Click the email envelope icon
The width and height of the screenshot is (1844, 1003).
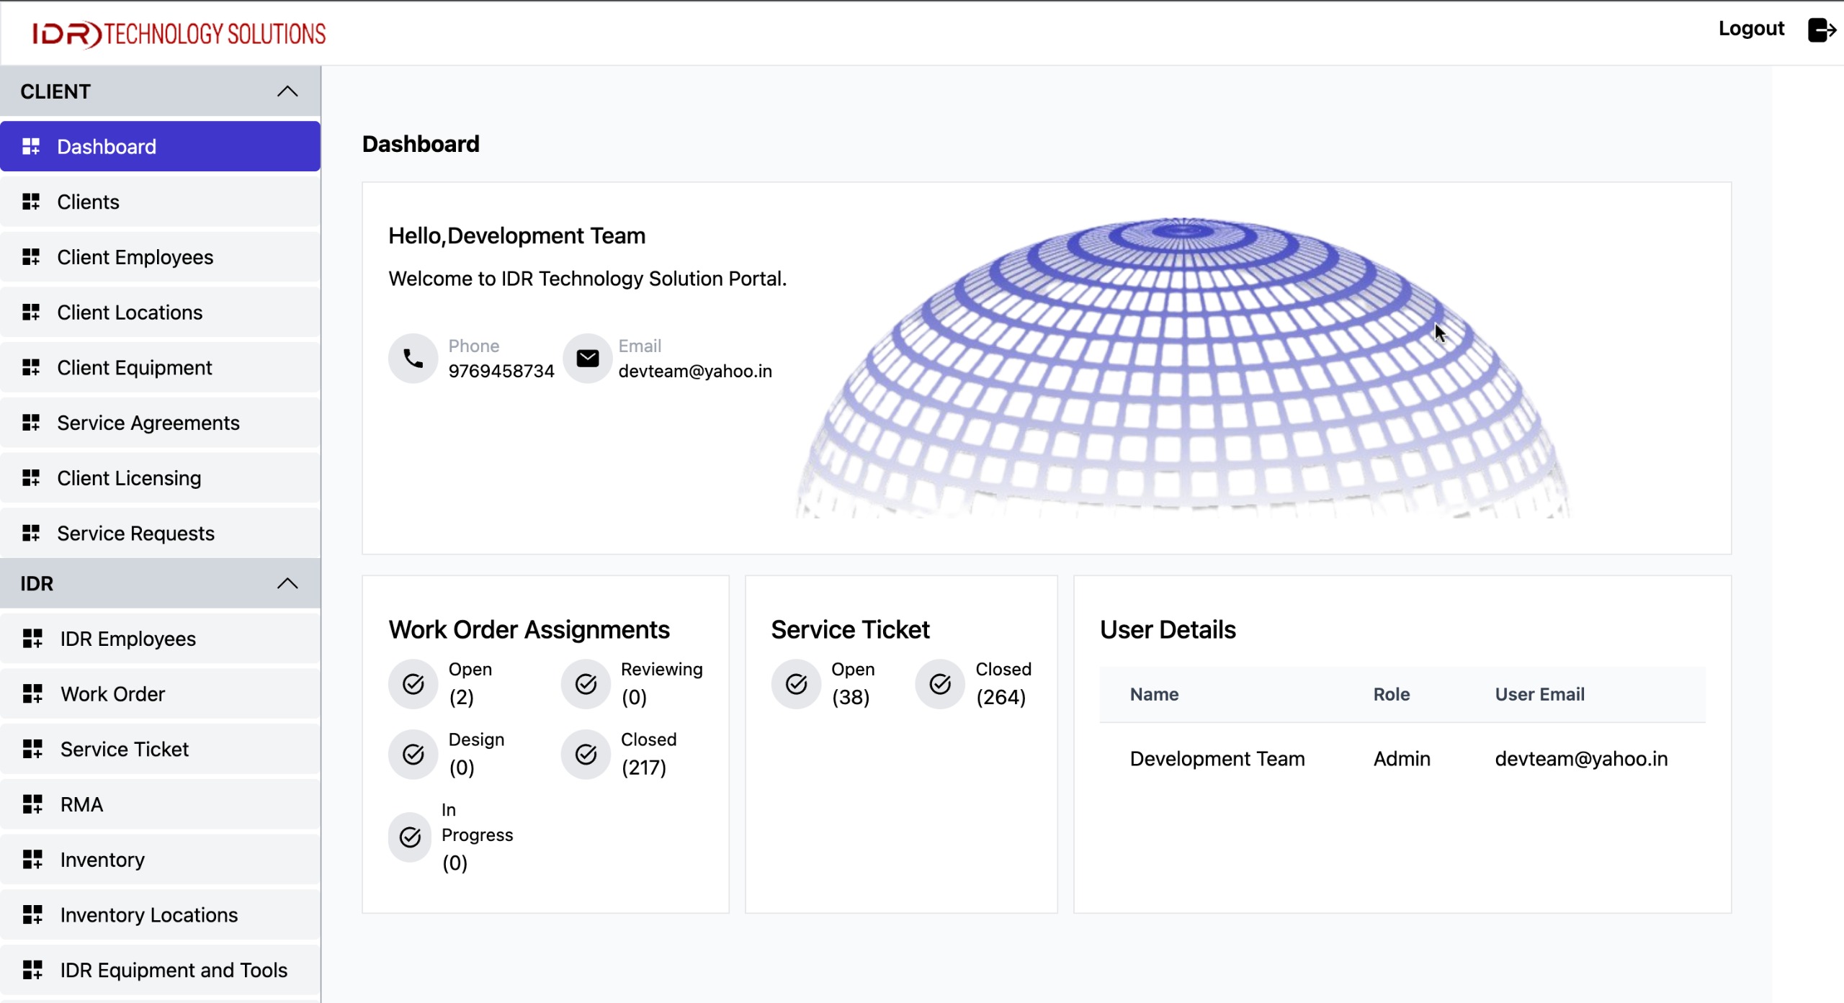pyautogui.click(x=587, y=358)
